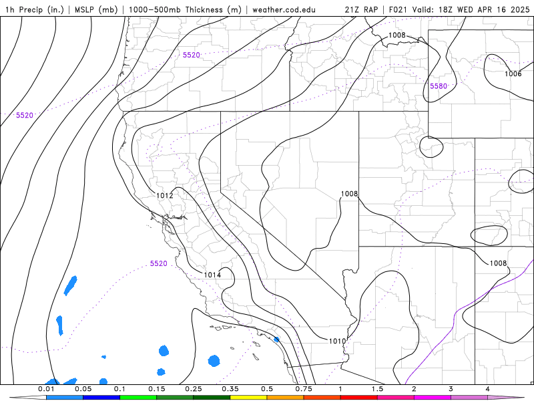The height and width of the screenshot is (401, 534).
Task: Open the weather.cod.edu text in header
Action: click(x=284, y=9)
